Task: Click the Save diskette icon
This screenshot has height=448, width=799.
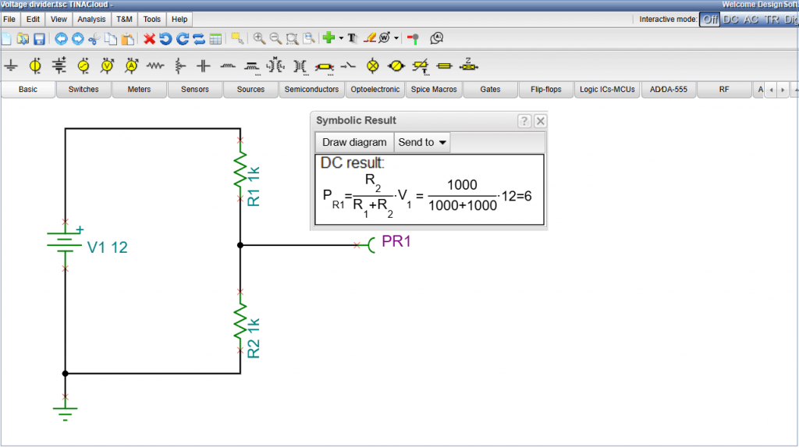Action: [38, 38]
